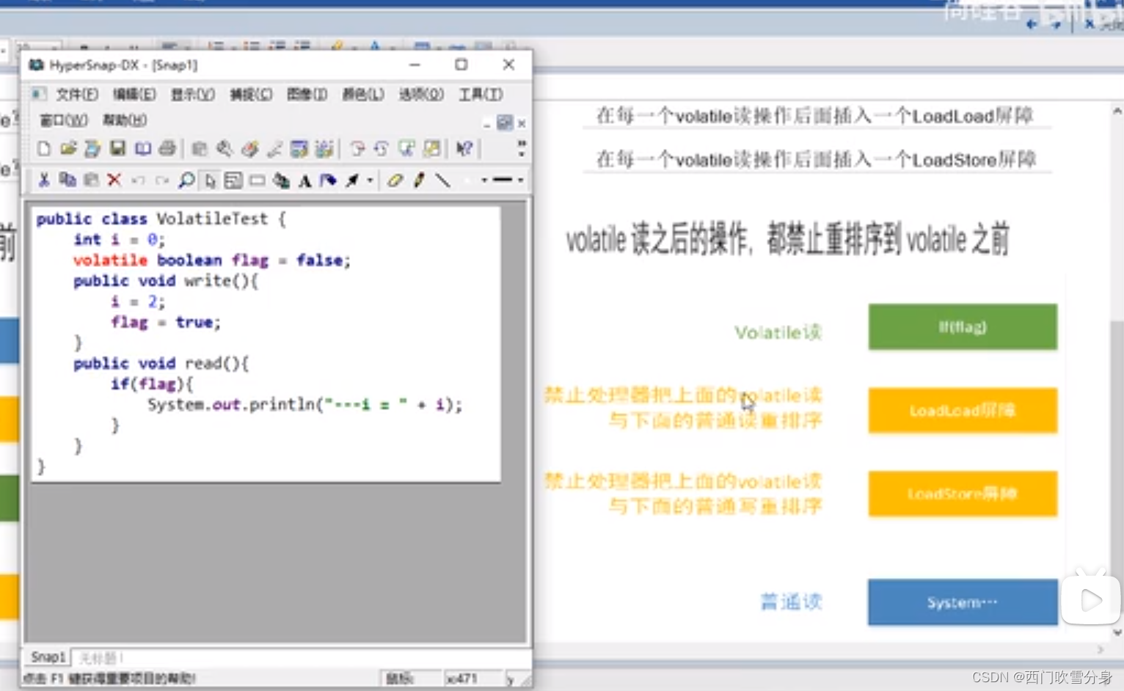
Task: Click the red X Delete icon
Action: click(114, 180)
